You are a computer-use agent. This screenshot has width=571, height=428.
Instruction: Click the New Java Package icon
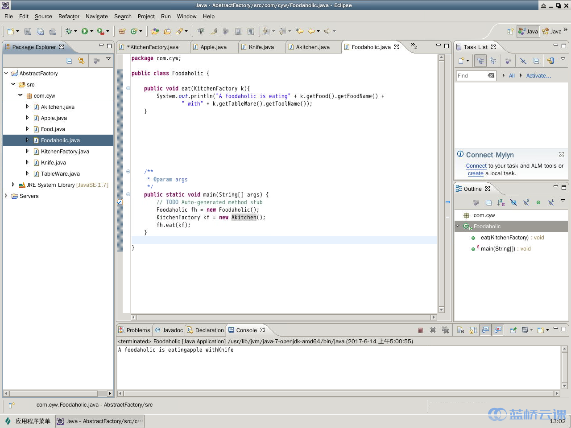tap(122, 31)
